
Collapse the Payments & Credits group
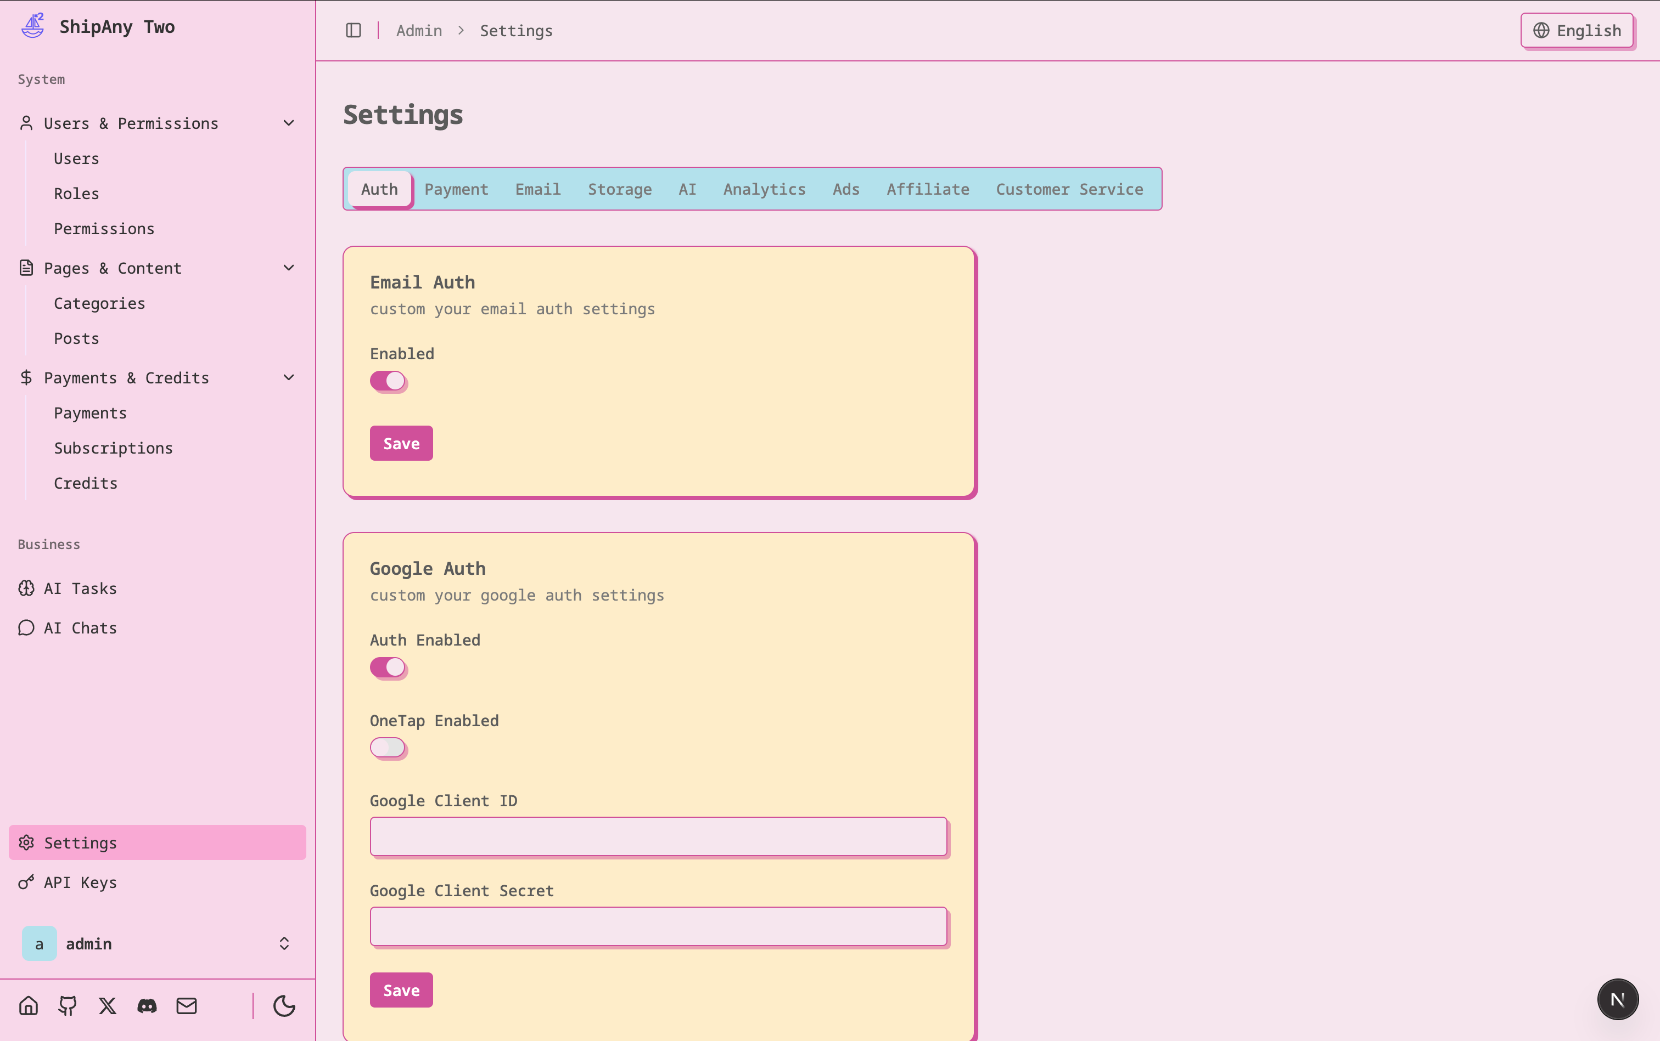(x=289, y=378)
